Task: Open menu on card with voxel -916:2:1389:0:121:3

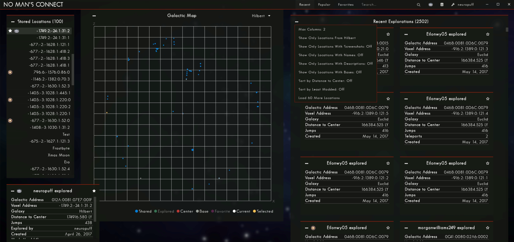Action: coord(406,34)
